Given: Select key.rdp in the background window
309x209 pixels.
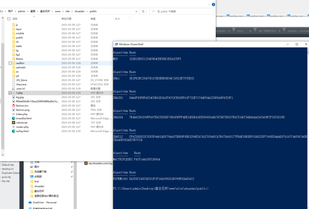Looking at the screenshot, I should click(x=6, y=181).
